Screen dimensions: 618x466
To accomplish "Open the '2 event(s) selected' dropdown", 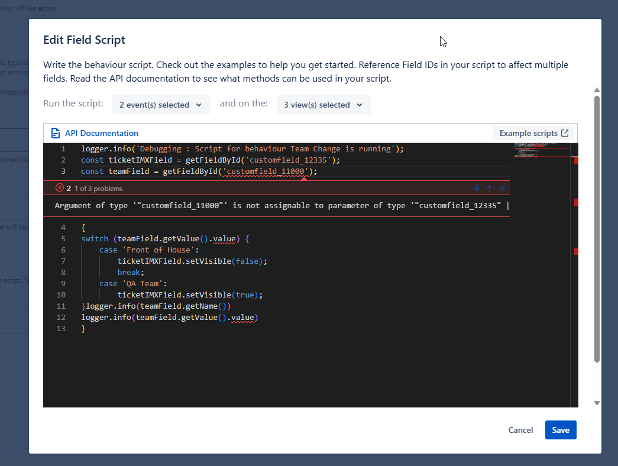I will point(161,104).
